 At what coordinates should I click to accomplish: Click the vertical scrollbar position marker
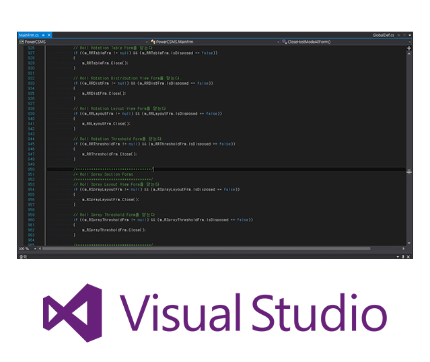pos(409,172)
